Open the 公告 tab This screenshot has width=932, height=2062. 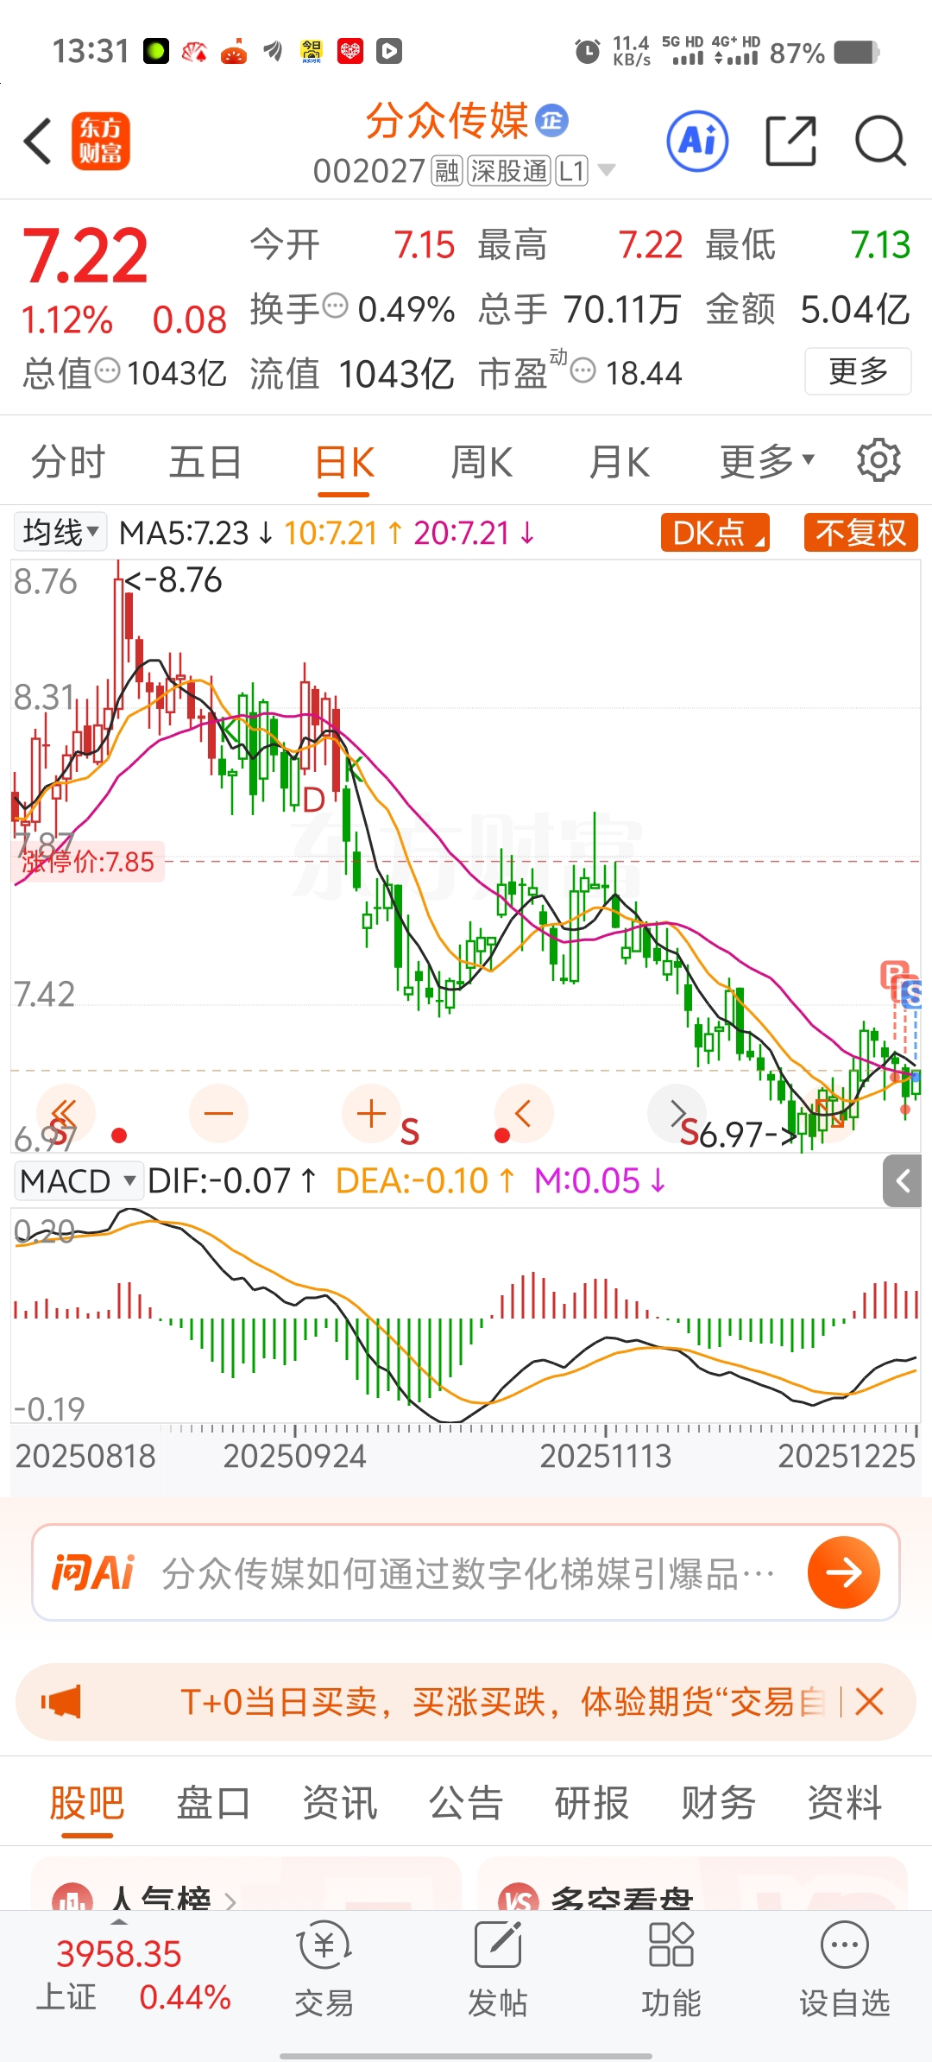466,1803
